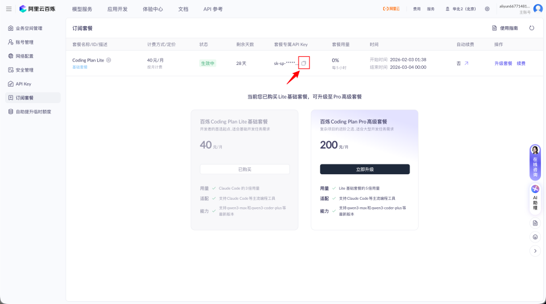
Task: Click start time 2026-02-03 01:38
Action: click(x=408, y=60)
